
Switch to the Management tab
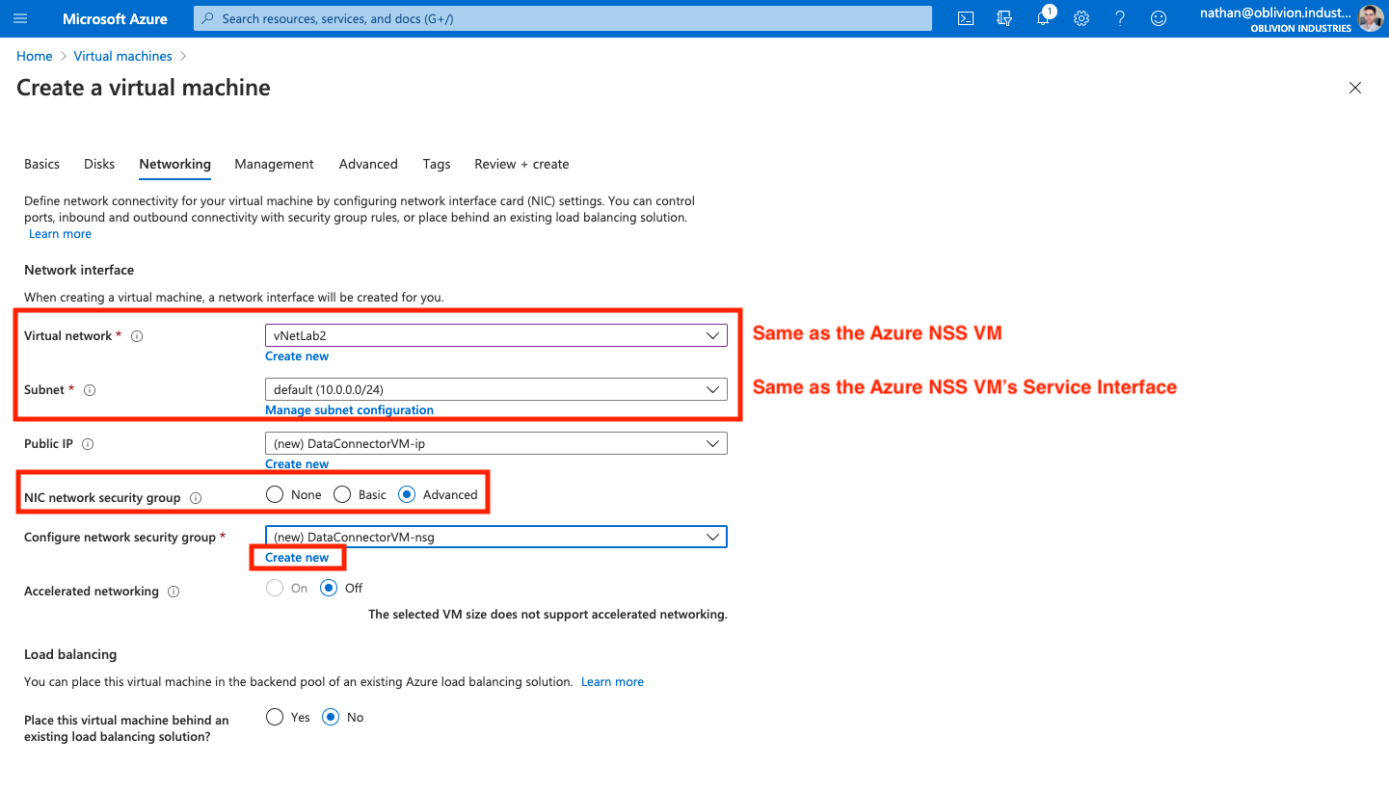(x=274, y=164)
